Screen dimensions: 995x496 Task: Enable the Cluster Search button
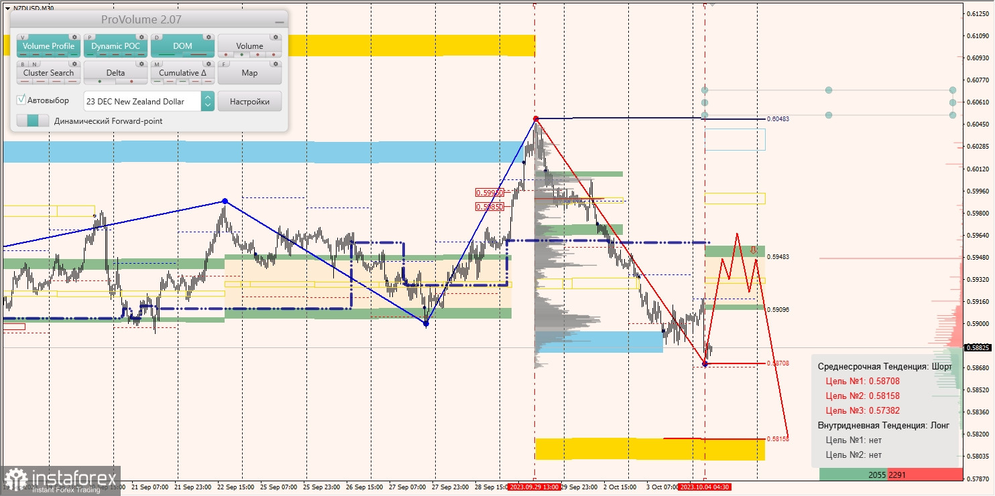click(x=48, y=72)
